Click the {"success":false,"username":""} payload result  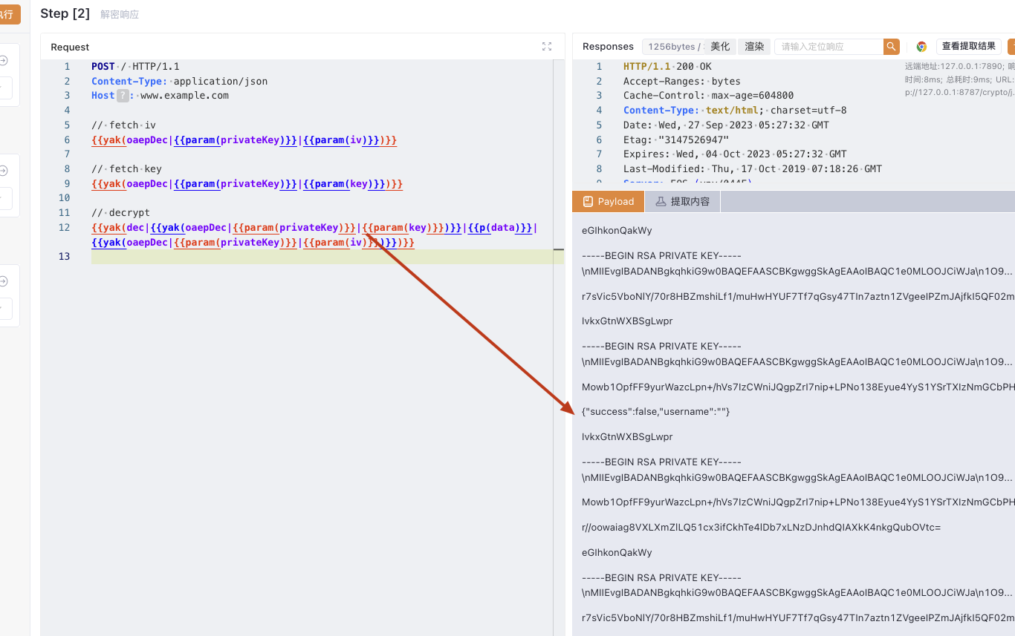656,411
